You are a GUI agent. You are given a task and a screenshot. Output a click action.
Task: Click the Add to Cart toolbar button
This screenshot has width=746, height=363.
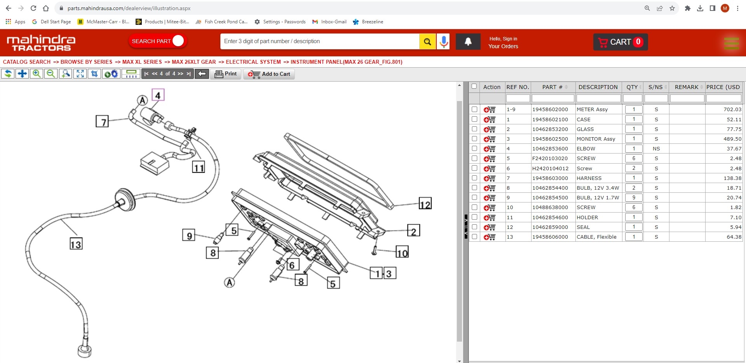(x=269, y=74)
